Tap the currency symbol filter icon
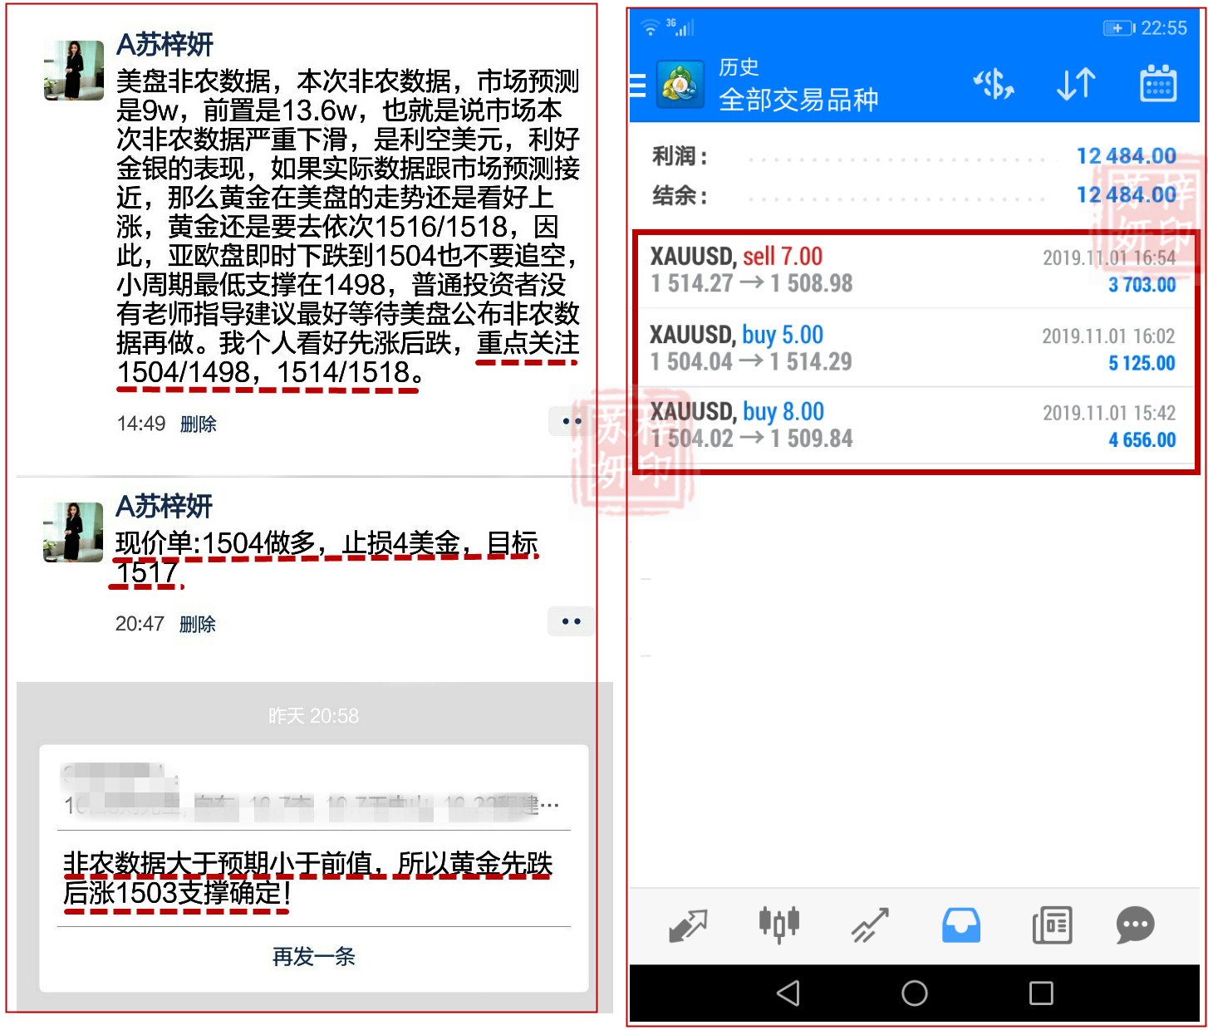This screenshot has width=1208, height=1030. coord(993,84)
